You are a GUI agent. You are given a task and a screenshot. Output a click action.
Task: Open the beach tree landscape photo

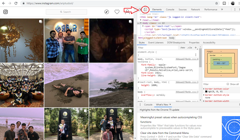coord(111,85)
